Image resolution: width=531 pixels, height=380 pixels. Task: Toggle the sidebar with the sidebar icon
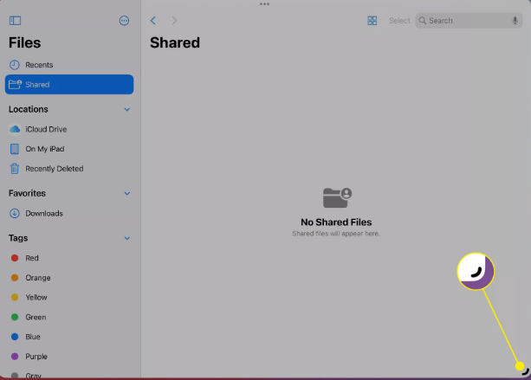15,21
